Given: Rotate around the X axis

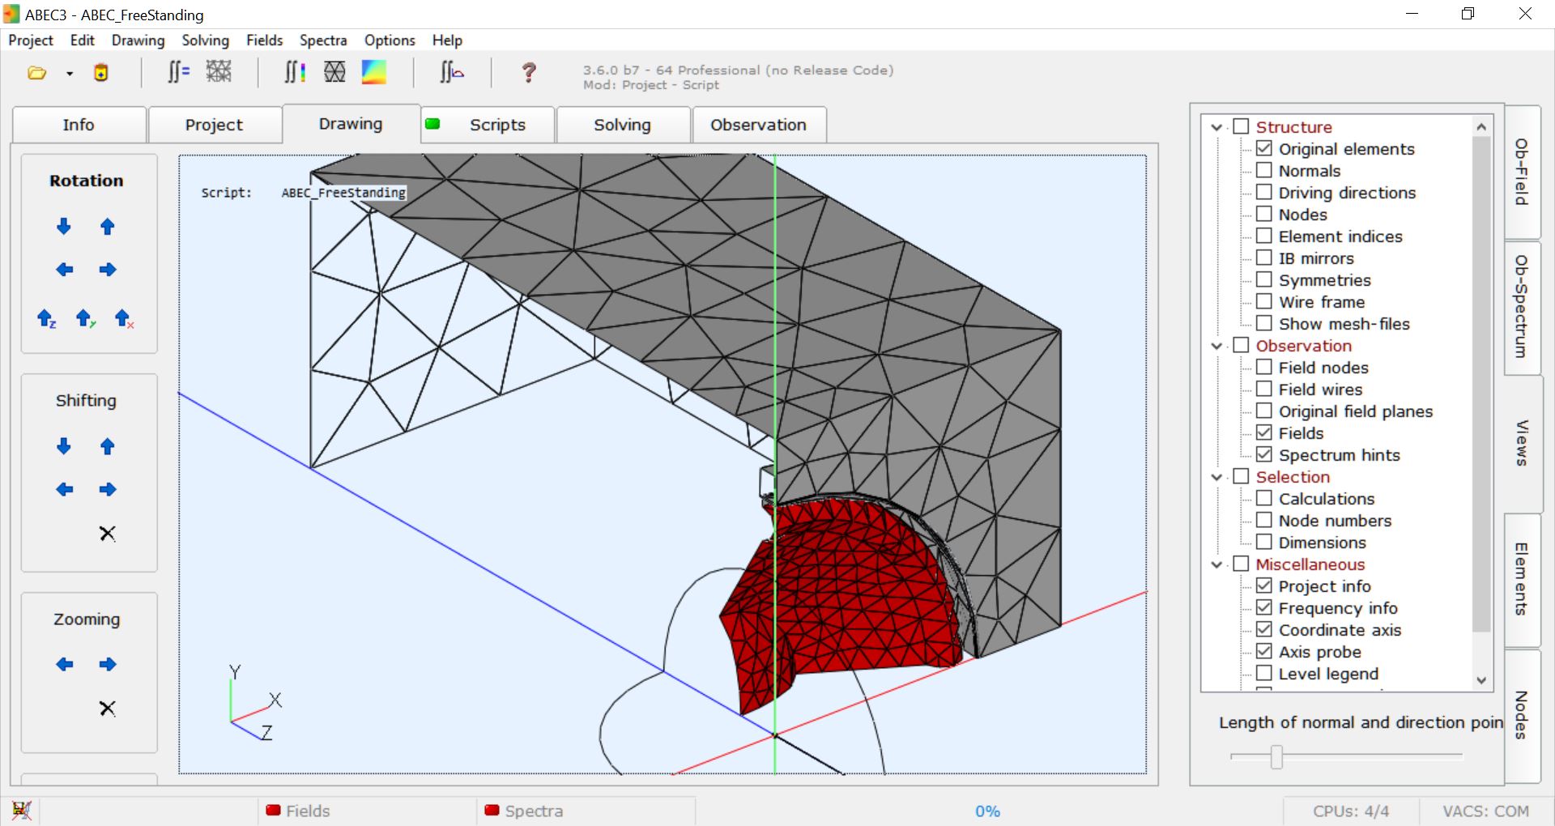Looking at the screenshot, I should 124,318.
